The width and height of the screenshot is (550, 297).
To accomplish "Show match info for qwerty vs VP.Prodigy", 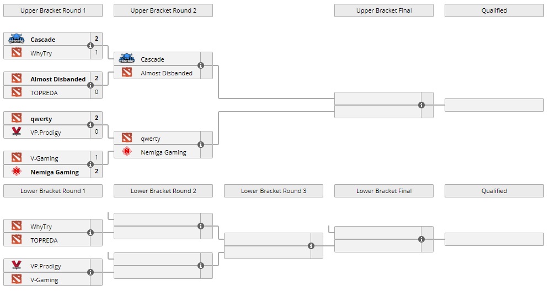I will click(x=90, y=125).
